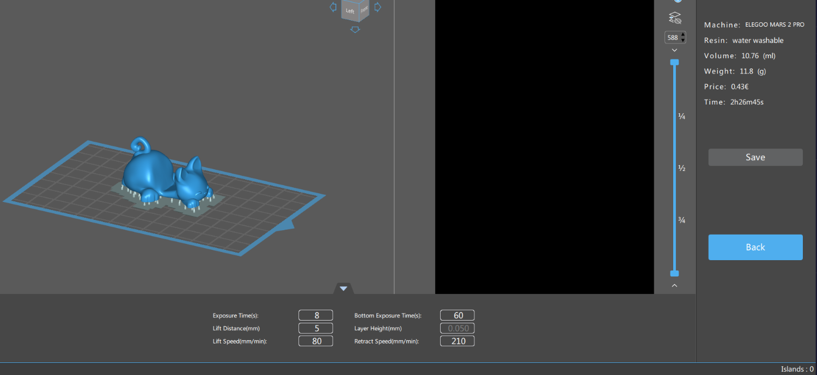
Task: Toggle the layer visibility stack icon
Action: click(675, 18)
